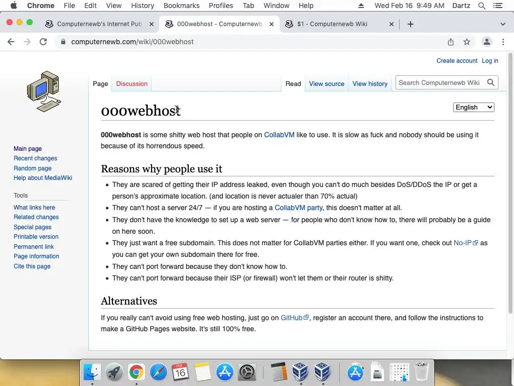Open the Apple menu
The width and height of the screenshot is (514, 386).
[x=14, y=6]
